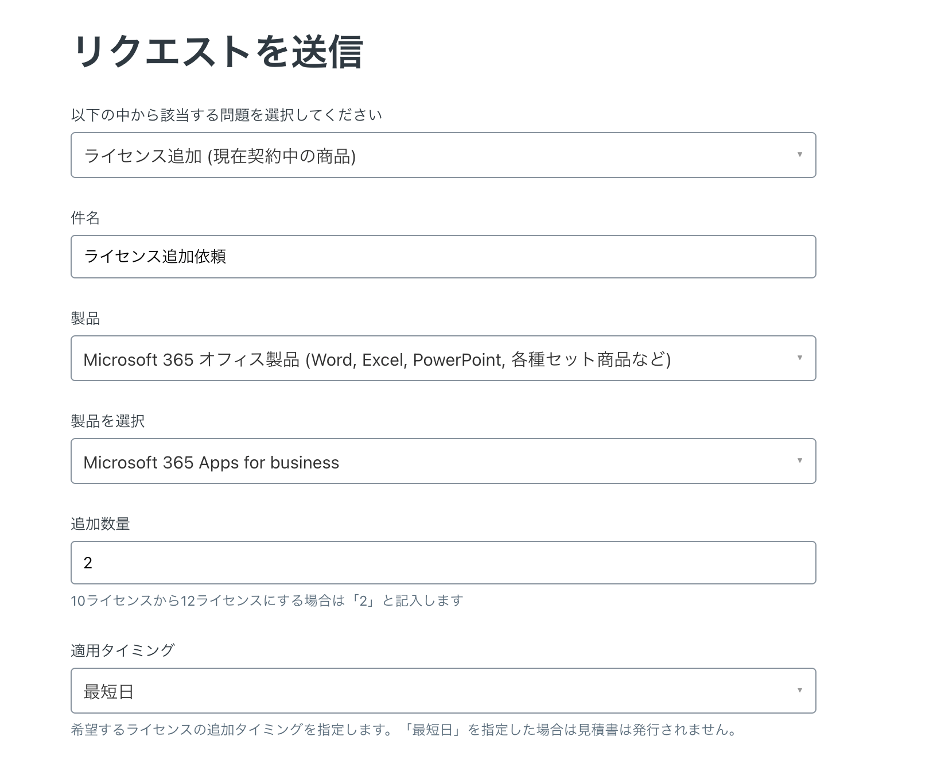Screen dimensions: 941x767
Task: Click the arrow on the 最短日 dropdown
Action: coord(799,690)
